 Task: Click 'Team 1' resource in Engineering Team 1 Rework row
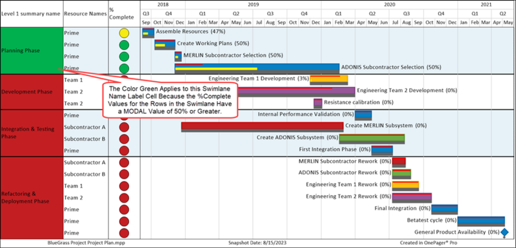click(x=73, y=186)
